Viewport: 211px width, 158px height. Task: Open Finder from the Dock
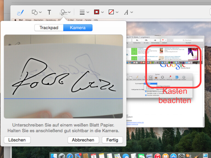pyautogui.click(x=54, y=156)
